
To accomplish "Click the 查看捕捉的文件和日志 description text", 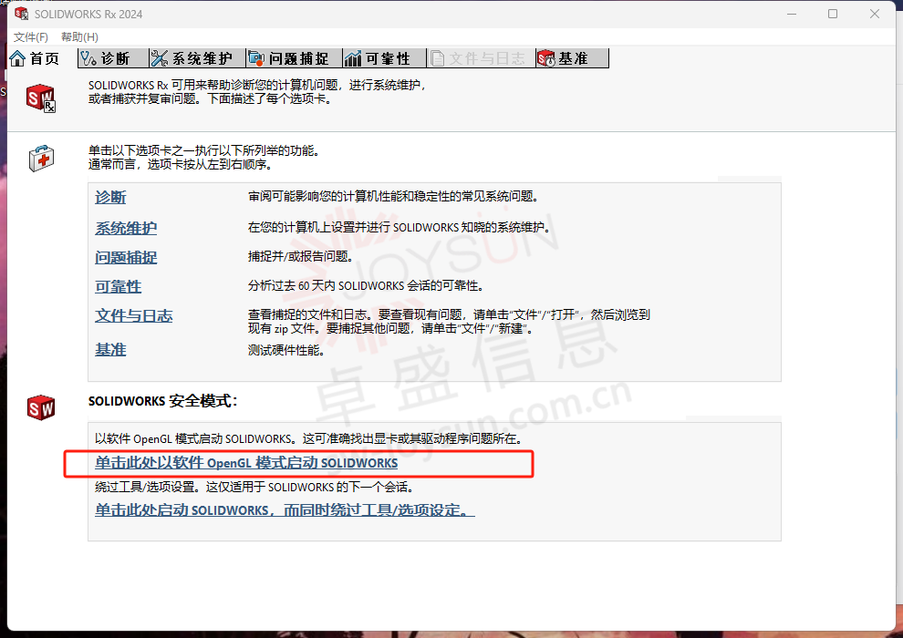I will tap(449, 322).
